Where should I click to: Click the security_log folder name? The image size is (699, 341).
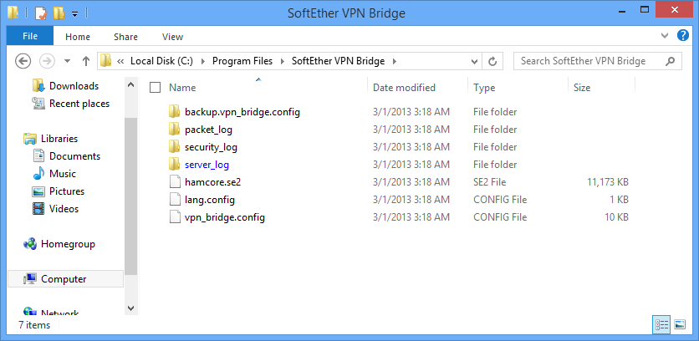[x=211, y=147]
